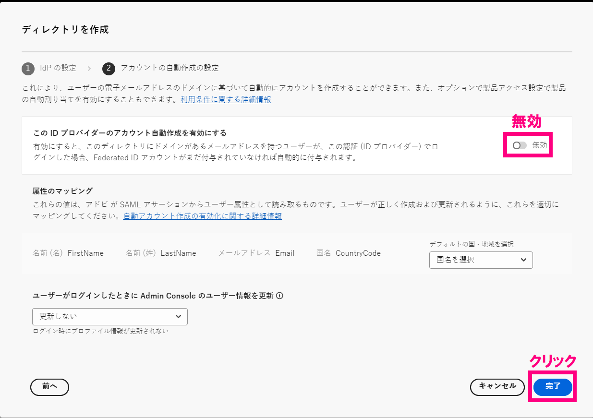Click the FirstName attribute value
593x418 pixels.
coord(85,253)
